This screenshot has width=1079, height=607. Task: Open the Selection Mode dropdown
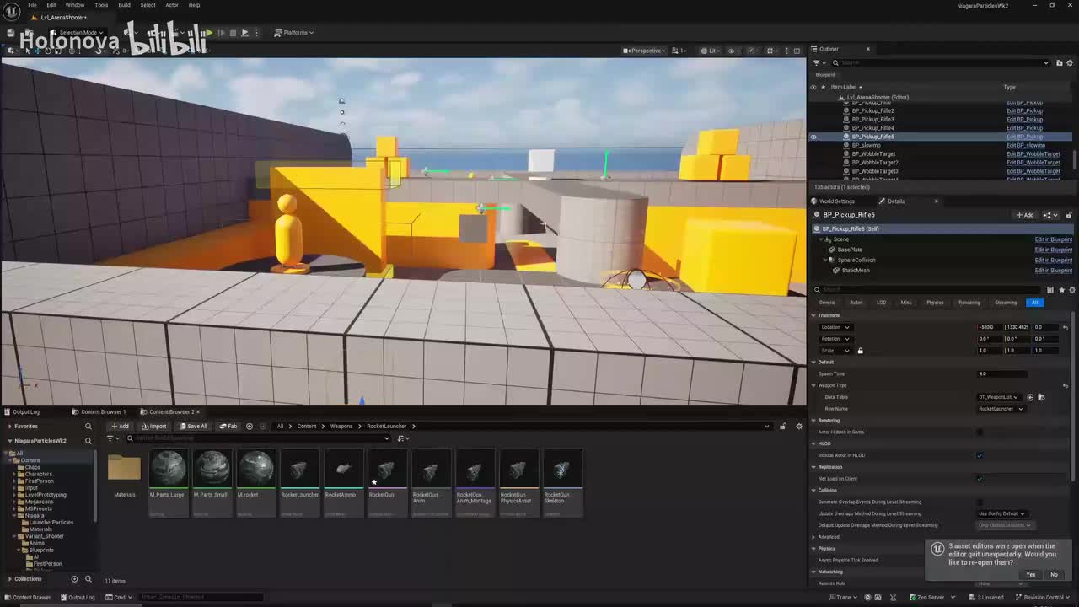click(x=77, y=33)
